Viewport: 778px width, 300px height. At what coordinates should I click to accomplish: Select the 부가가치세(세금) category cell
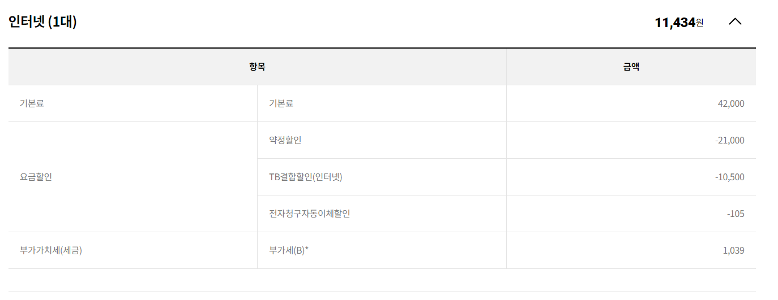51,250
